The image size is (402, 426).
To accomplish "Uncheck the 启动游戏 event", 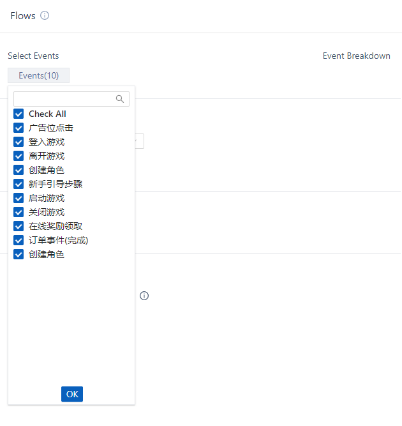I will pyautogui.click(x=19, y=198).
